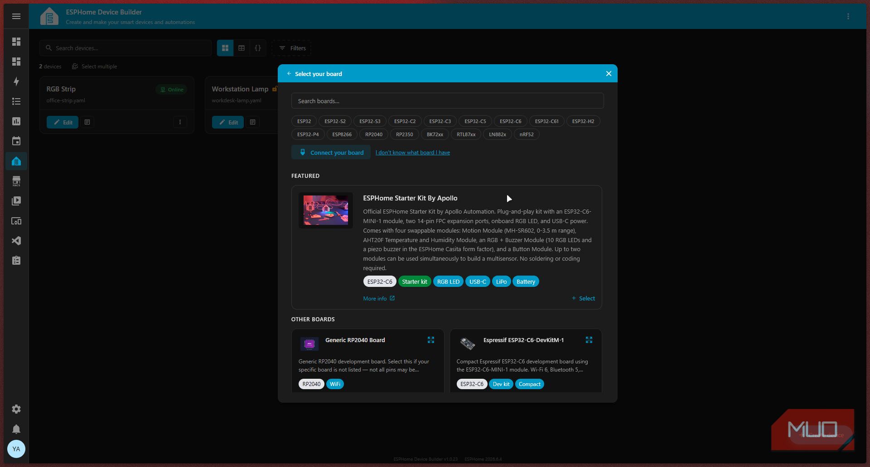Viewport: 870px width, 467px height.
Task: Open the bar chart History sidebar icon
Action: click(x=16, y=121)
